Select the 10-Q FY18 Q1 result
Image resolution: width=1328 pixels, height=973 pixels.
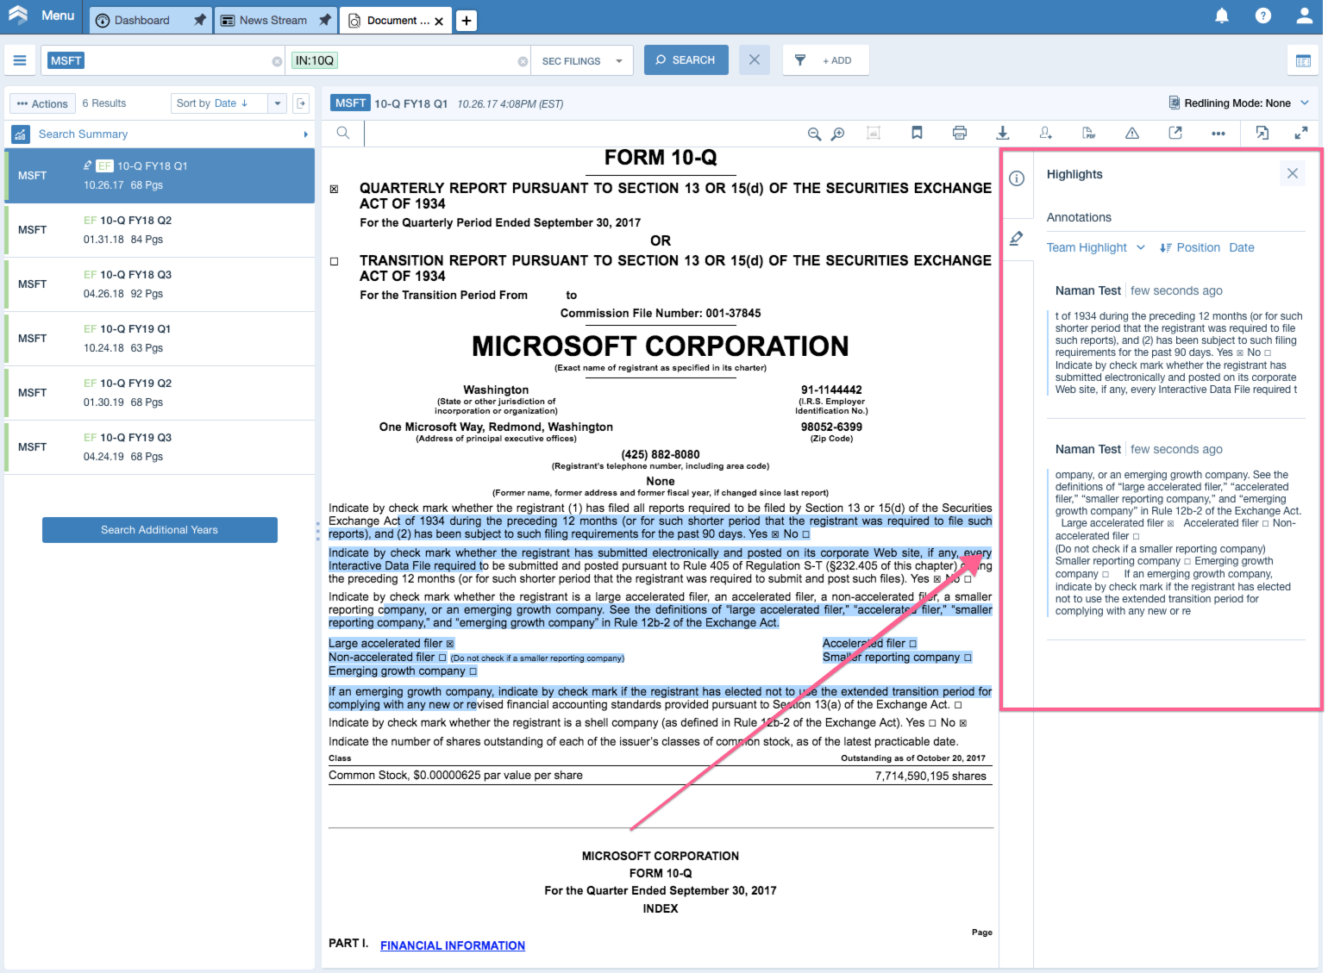160,176
